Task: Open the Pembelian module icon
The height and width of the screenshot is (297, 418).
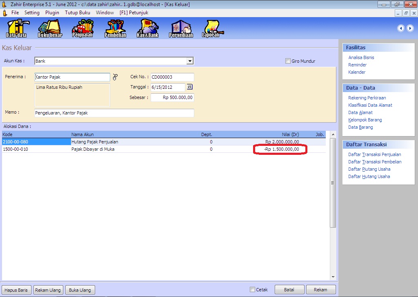Action: pos(115,28)
